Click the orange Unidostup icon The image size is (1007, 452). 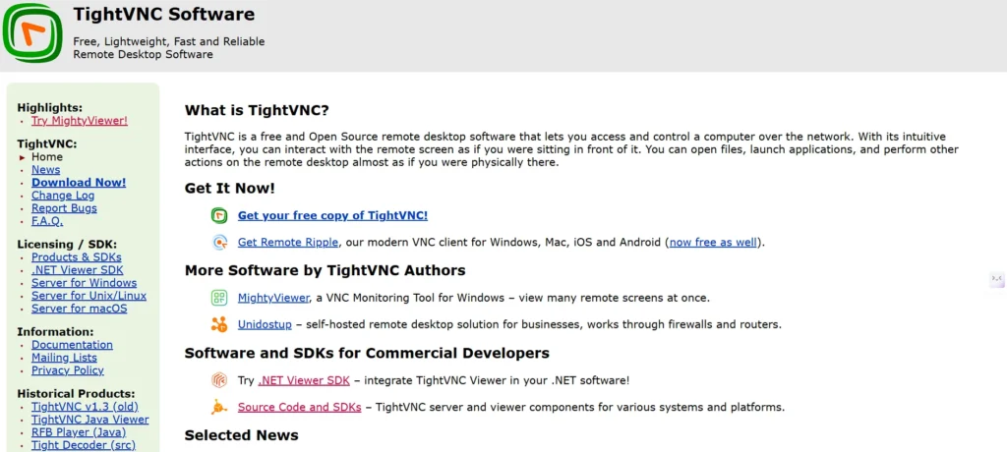pos(219,325)
